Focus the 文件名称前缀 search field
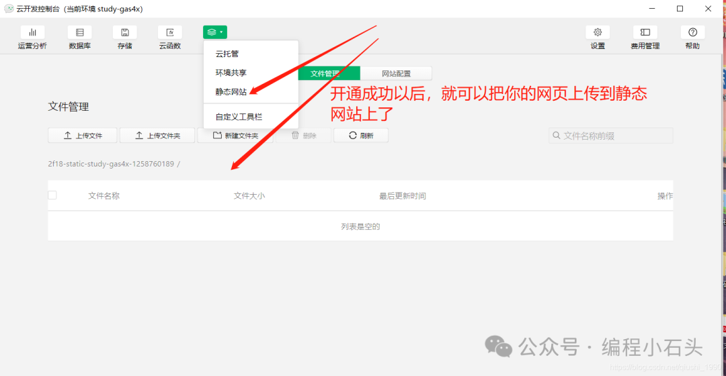Screen dimensions: 726x376 click(x=610, y=136)
